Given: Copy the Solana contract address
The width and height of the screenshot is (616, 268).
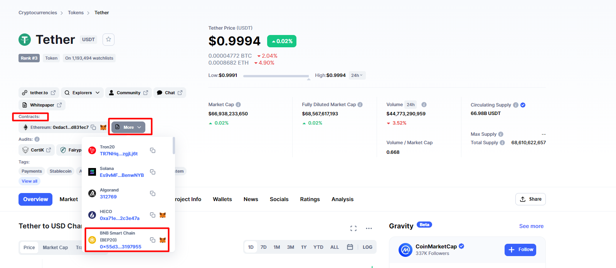Looking at the screenshot, I should coord(153,172).
